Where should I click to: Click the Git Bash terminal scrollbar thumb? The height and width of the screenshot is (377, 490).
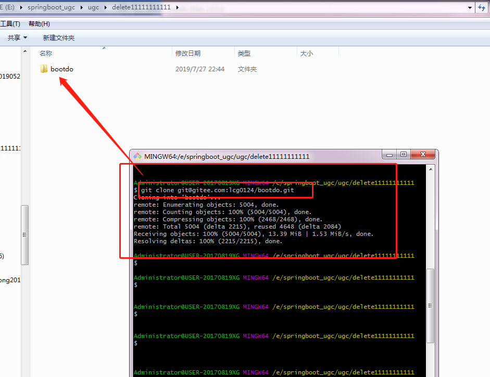pyautogui.click(x=430, y=306)
